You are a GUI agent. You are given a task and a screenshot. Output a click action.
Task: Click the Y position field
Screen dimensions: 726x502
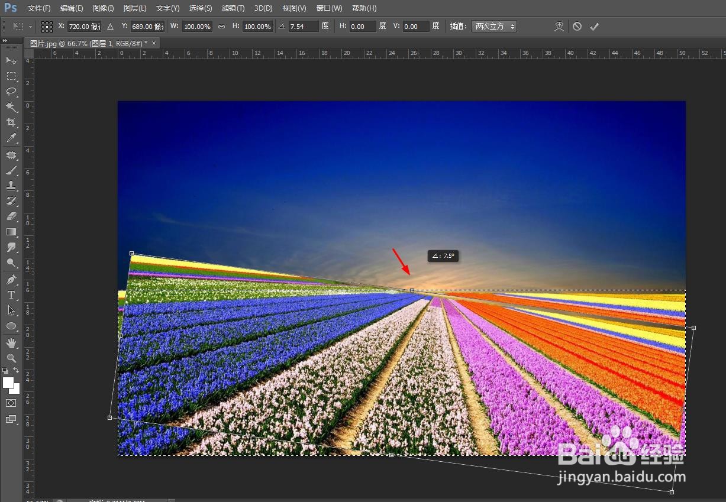(x=147, y=27)
